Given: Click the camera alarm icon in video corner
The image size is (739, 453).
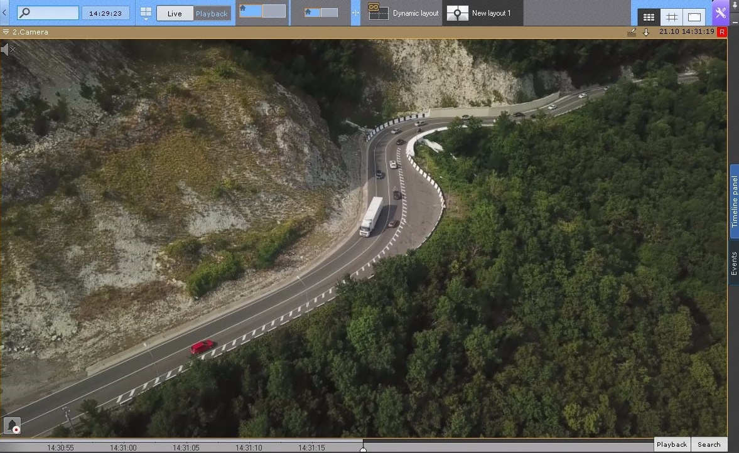Looking at the screenshot, I should click(x=13, y=425).
